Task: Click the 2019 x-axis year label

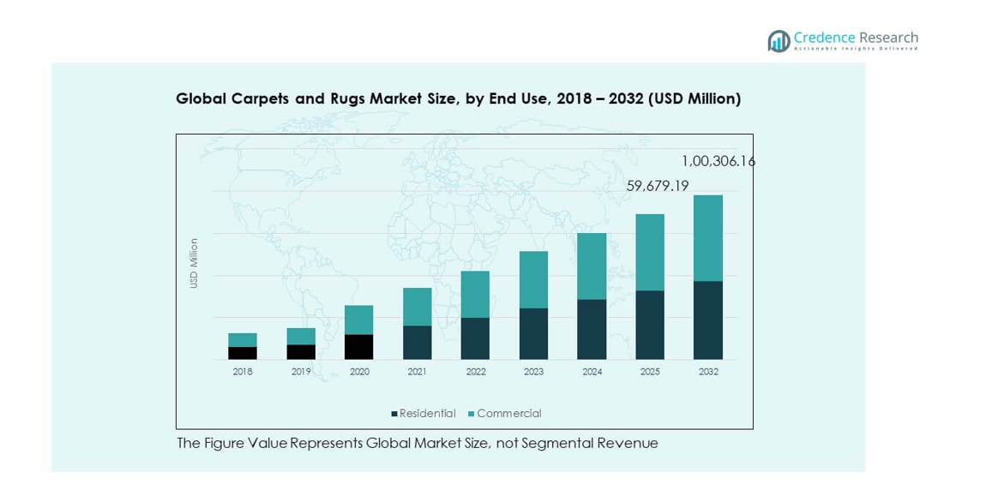Action: click(301, 372)
